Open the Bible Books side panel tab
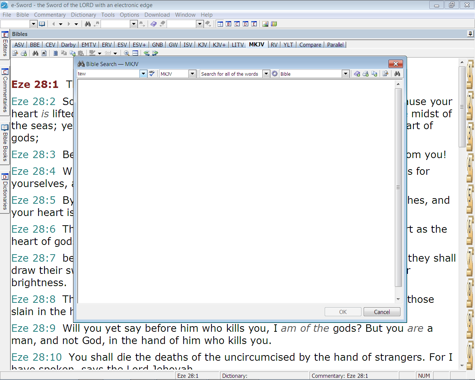 click(5, 144)
